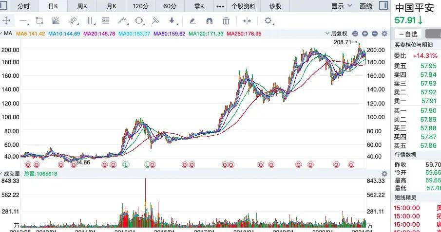The width and height of the screenshot is (441, 232).
Task: Open the volume panel settings gear
Action: 384,174
